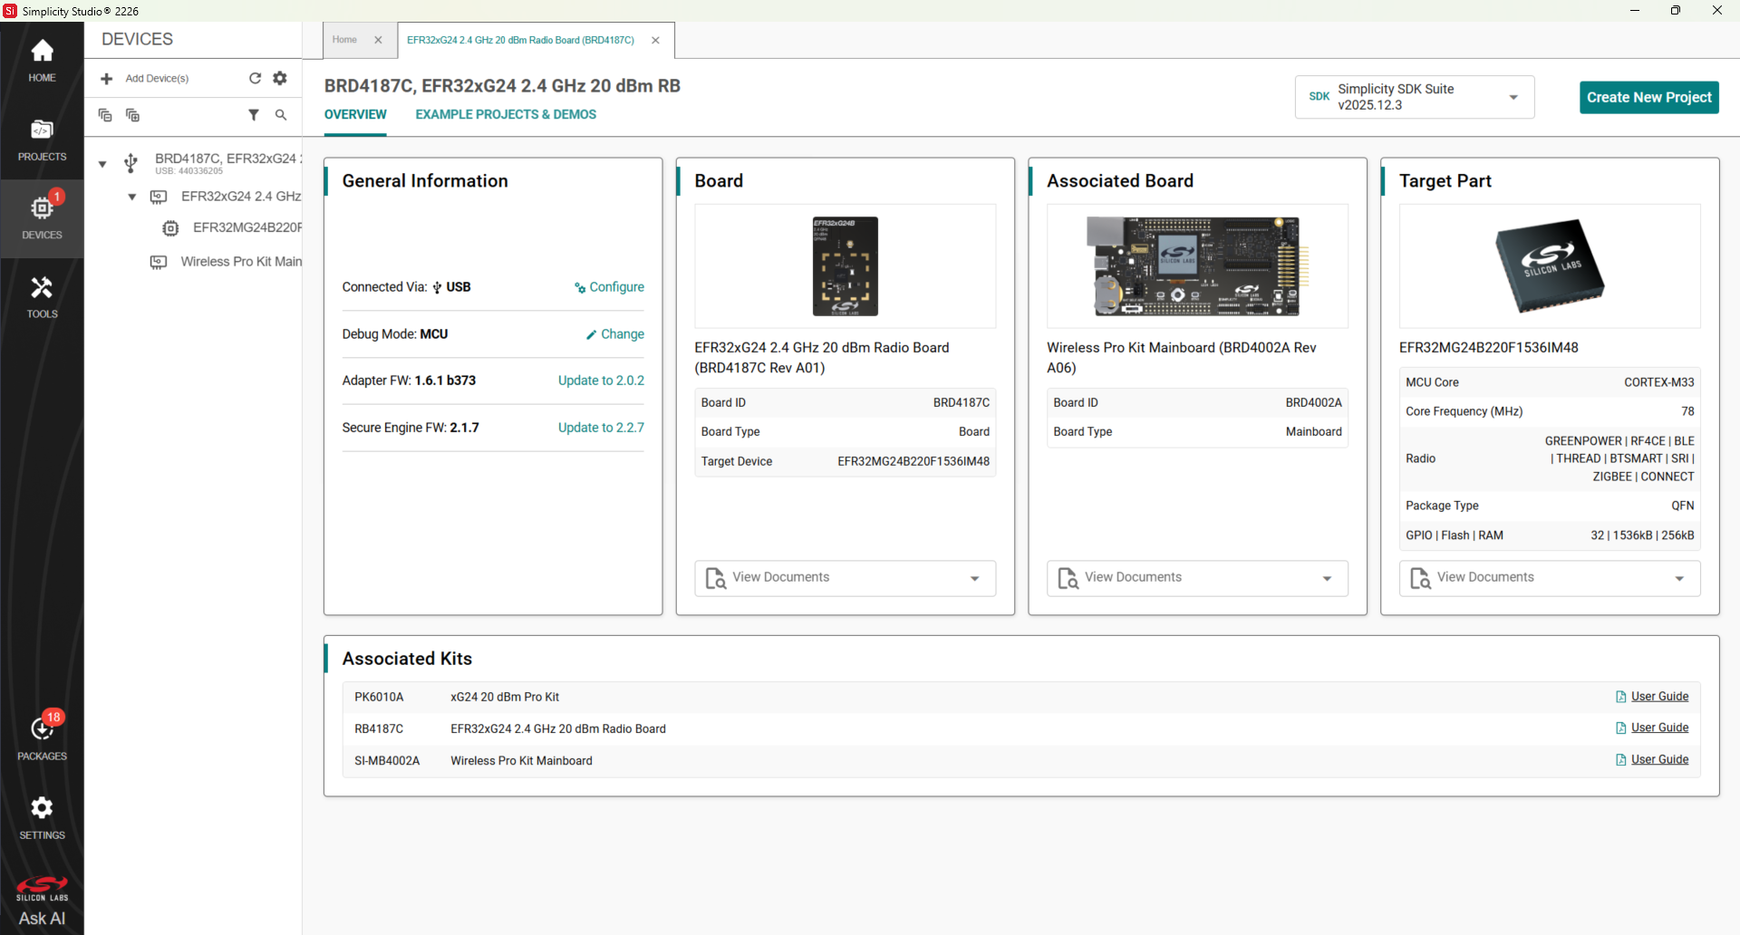Click Configure connection link
This screenshot has height=935, width=1740.
pyautogui.click(x=609, y=287)
